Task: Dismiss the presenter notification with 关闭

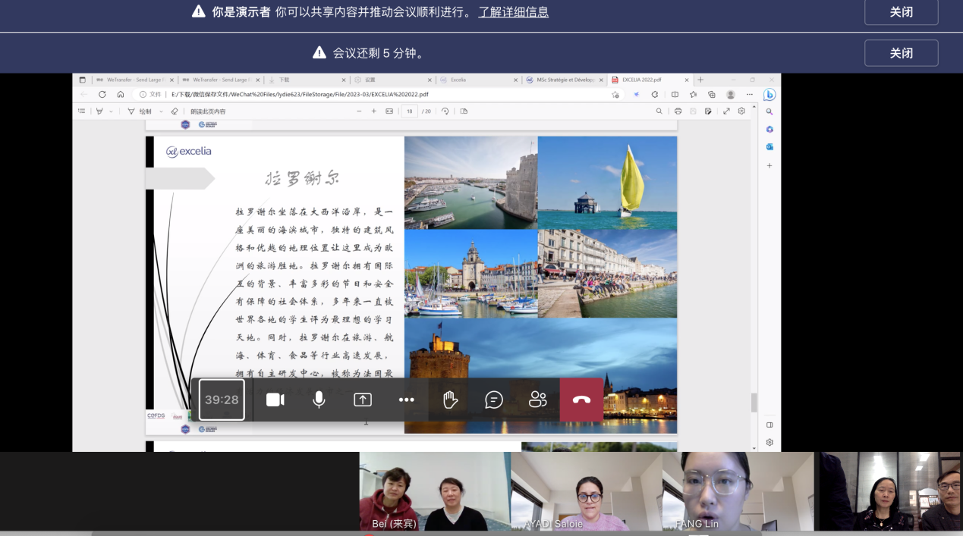Action: pyautogui.click(x=901, y=12)
